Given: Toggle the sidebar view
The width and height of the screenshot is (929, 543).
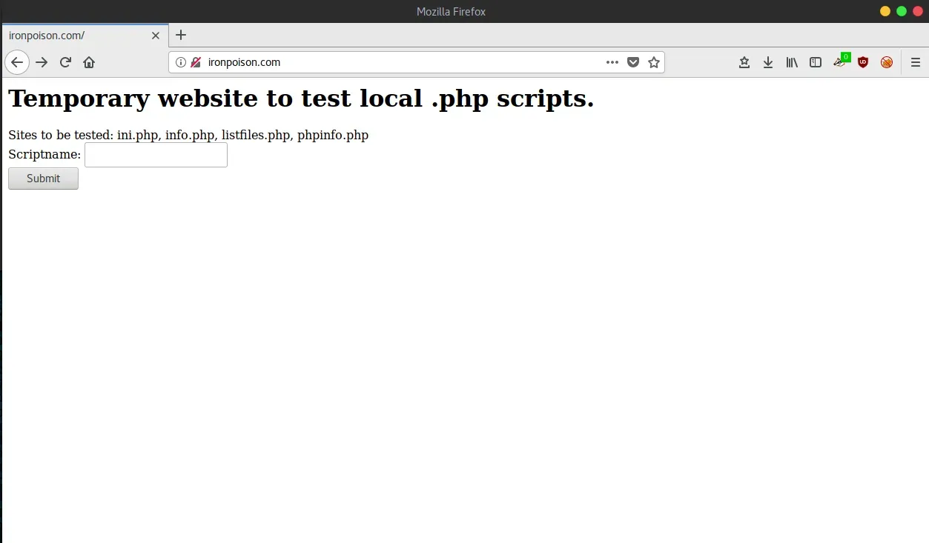Looking at the screenshot, I should 816,63.
